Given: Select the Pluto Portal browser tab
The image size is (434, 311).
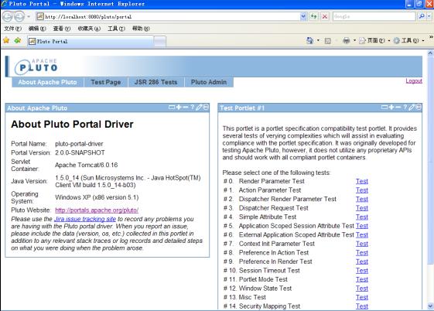Looking at the screenshot, I should (90, 42).
